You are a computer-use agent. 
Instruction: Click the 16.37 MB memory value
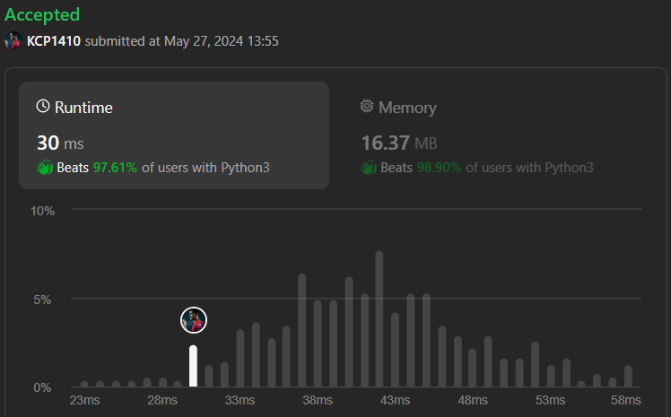[x=399, y=143]
